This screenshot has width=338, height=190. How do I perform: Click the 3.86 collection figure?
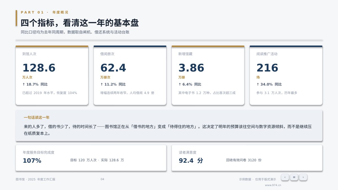(191, 68)
